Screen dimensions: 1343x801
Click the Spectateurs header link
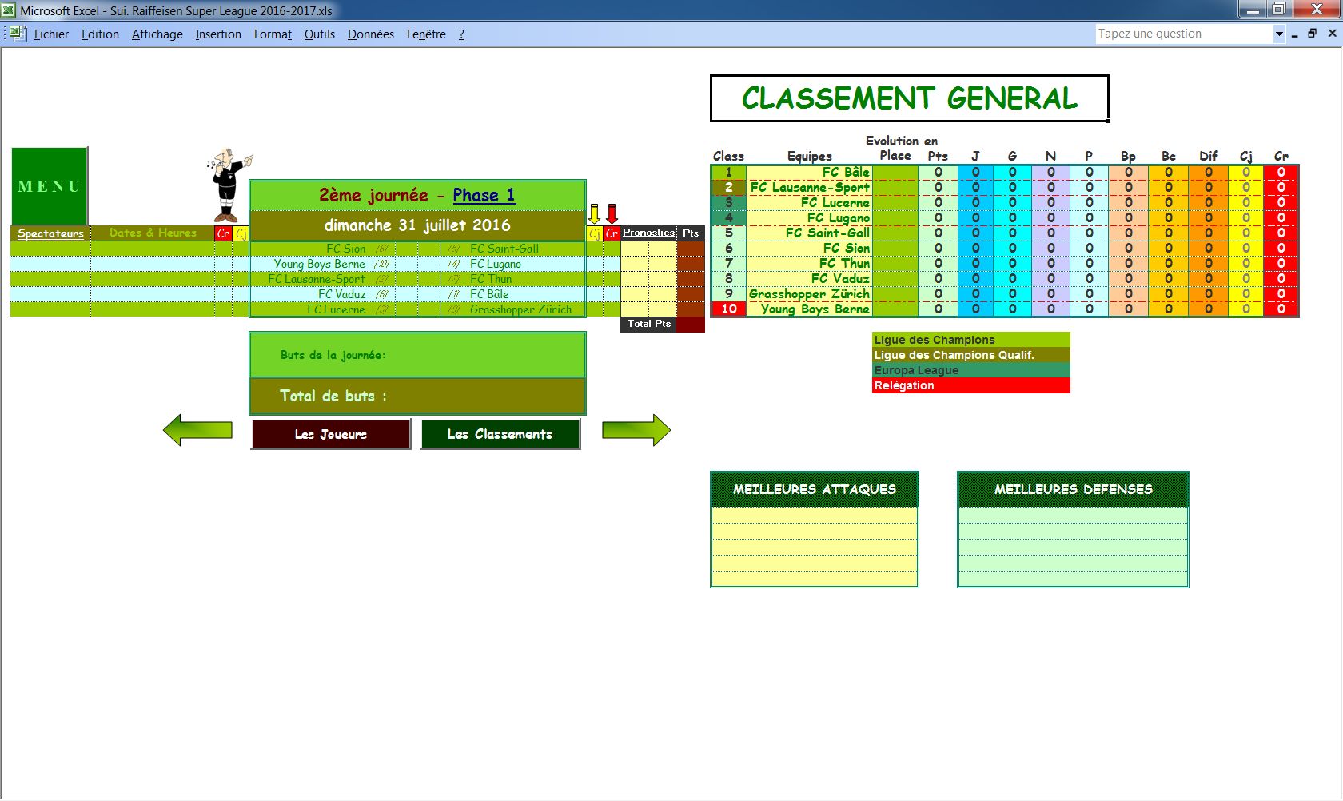pyautogui.click(x=50, y=233)
